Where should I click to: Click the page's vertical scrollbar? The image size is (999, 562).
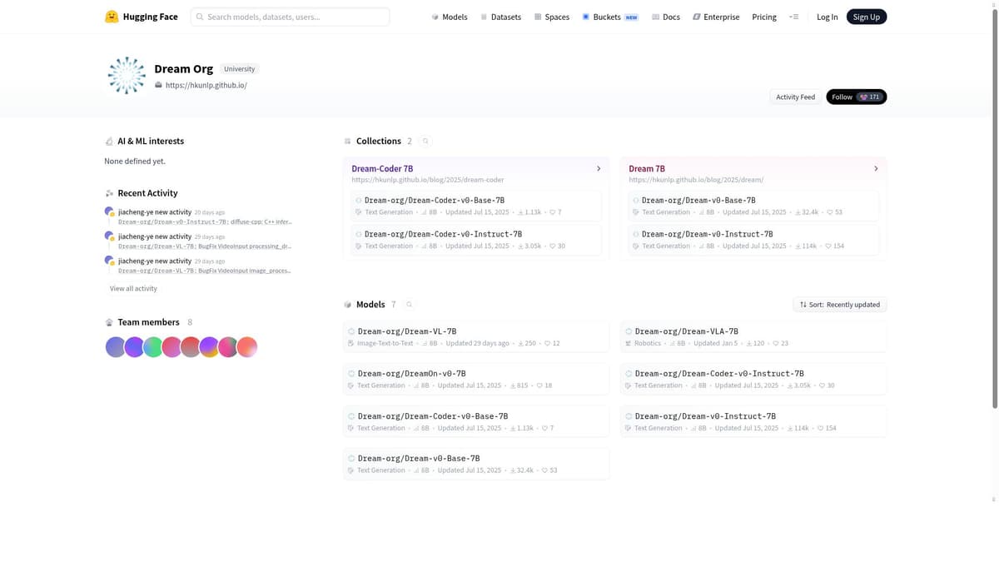pyautogui.click(x=994, y=208)
